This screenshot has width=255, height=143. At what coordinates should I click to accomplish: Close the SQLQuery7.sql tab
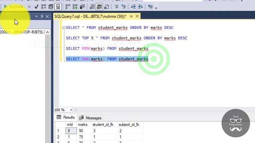137,16
